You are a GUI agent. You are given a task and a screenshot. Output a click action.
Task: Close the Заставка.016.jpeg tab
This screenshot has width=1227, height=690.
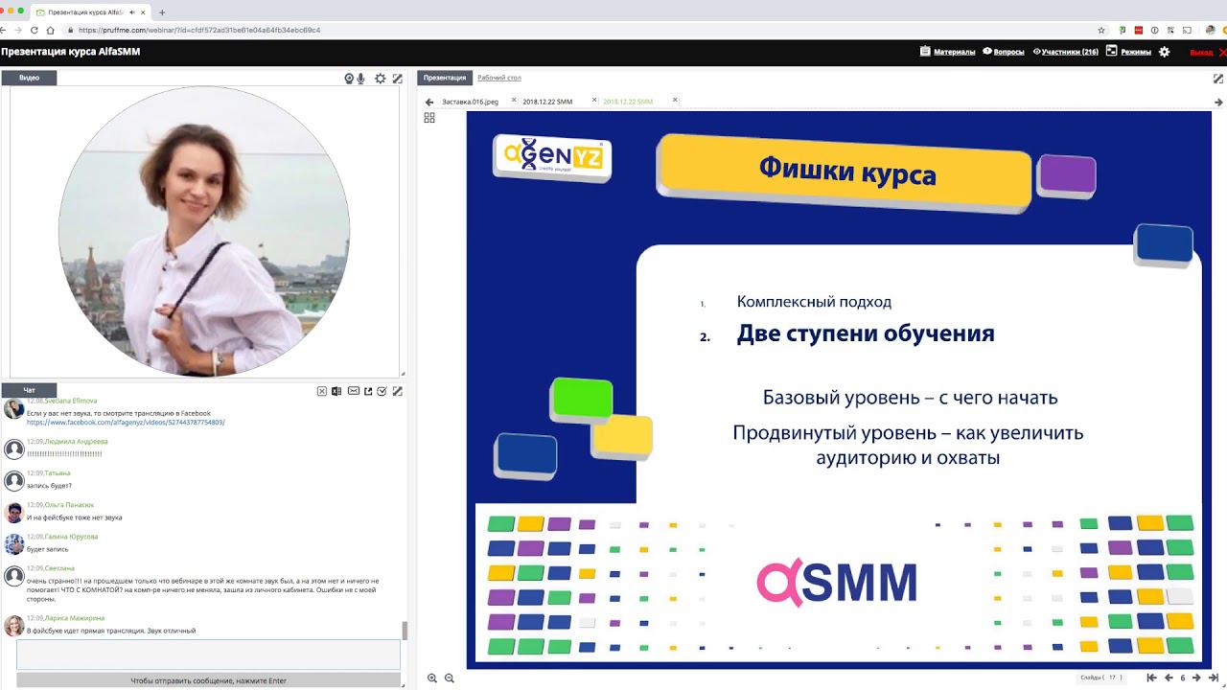pos(514,100)
